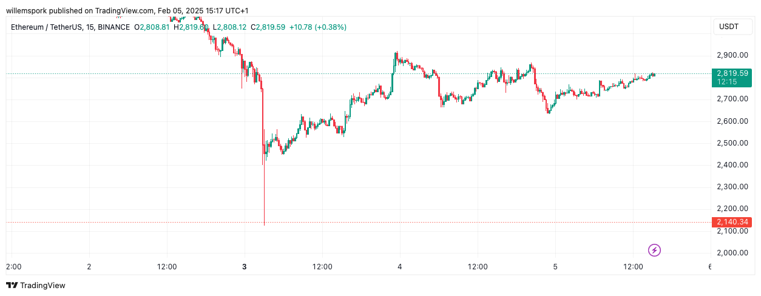Click the 2:00 label on time axis
The height and width of the screenshot is (296, 761).
[13, 267]
